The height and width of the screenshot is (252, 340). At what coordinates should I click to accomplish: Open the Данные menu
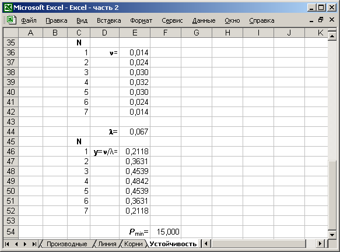tap(204, 20)
